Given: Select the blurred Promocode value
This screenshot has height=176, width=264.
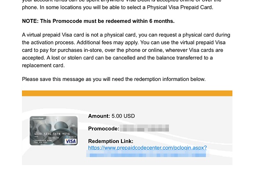Looking at the screenshot, I should [x=144, y=128].
